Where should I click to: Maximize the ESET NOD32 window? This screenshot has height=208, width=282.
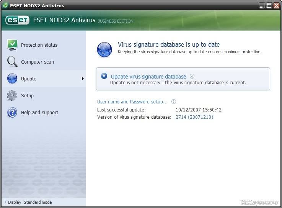(x=269, y=6)
